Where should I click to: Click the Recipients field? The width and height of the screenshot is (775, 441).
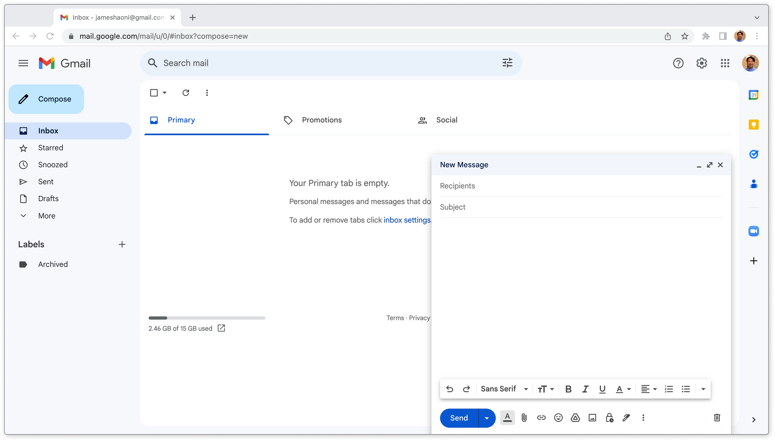pos(580,186)
